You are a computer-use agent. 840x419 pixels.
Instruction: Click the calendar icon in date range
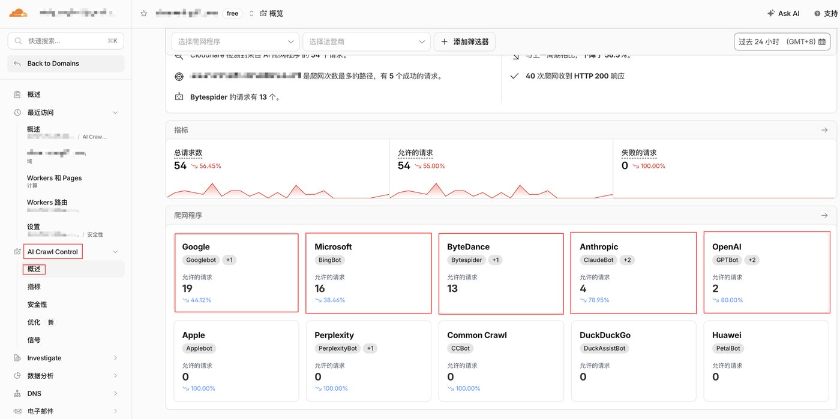point(822,42)
